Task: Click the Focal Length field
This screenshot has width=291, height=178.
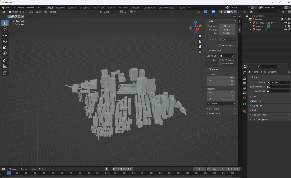Action: tap(227, 26)
